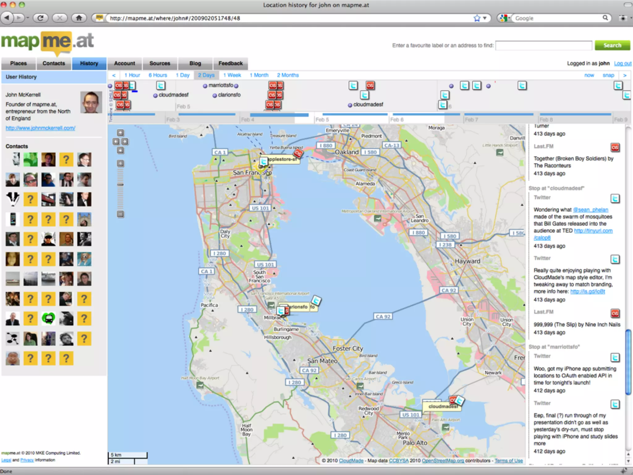Reload the page with the refresh button
This screenshot has width=633, height=475.
pyautogui.click(x=40, y=18)
